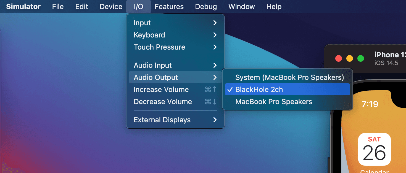
Task: Click the yellow minimize window button
Action: click(349, 58)
